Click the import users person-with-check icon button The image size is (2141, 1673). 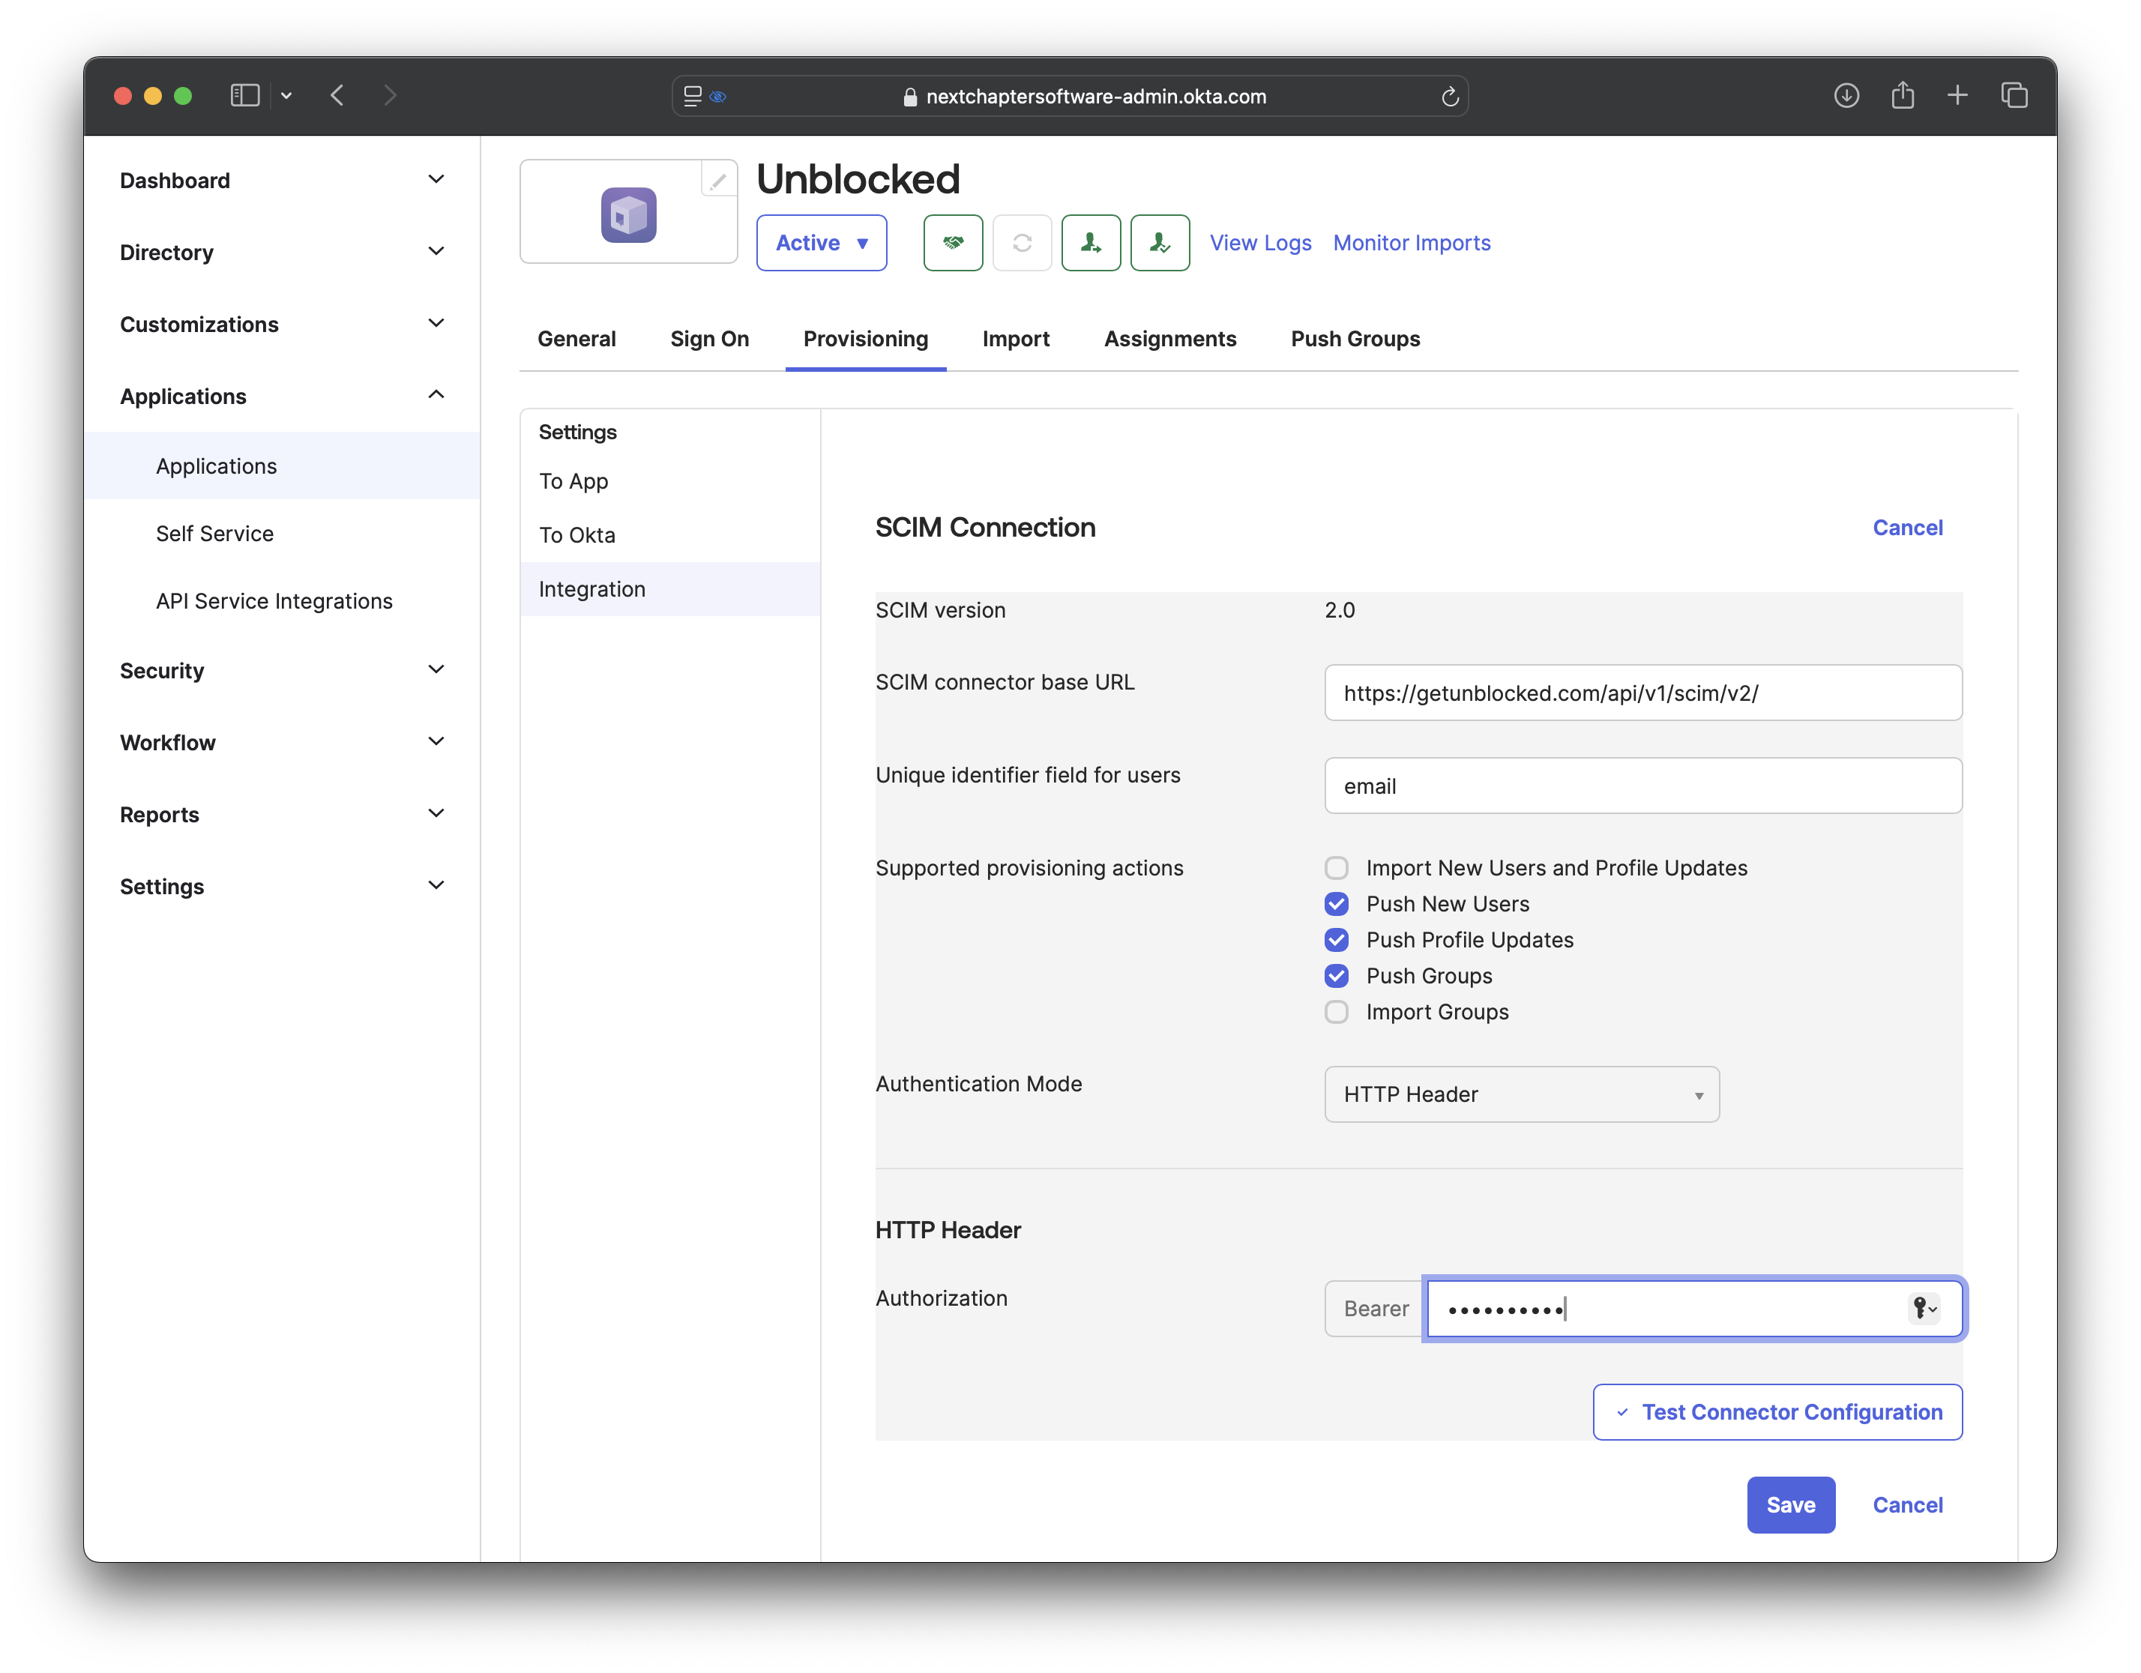point(1160,242)
